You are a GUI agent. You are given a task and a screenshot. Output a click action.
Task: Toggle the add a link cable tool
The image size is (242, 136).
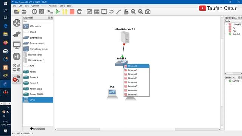pyautogui.click(x=17, y=79)
